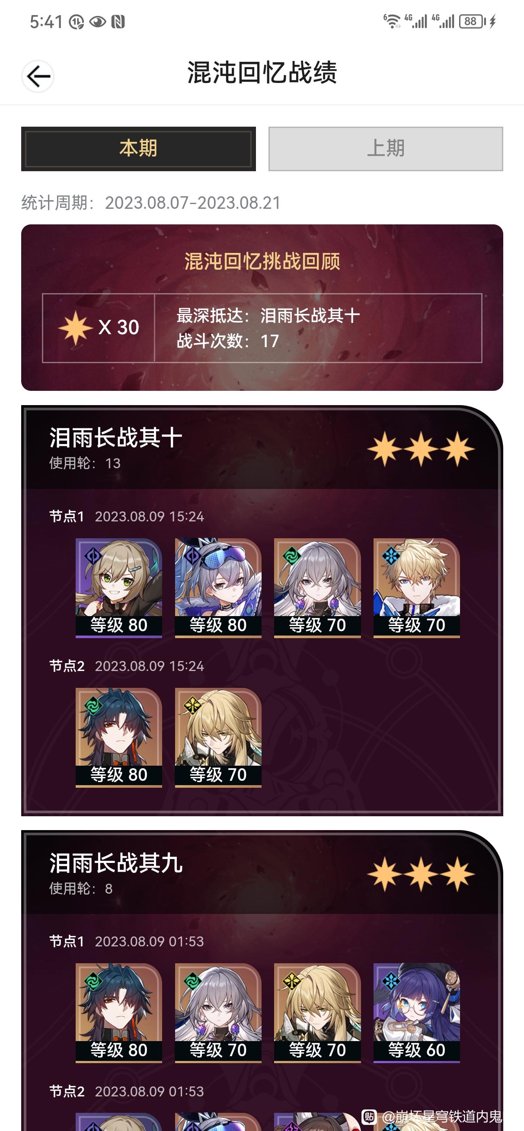Select Blade level 80 portrait in 其十 节点2
This screenshot has height=1131, width=524.
click(118, 737)
